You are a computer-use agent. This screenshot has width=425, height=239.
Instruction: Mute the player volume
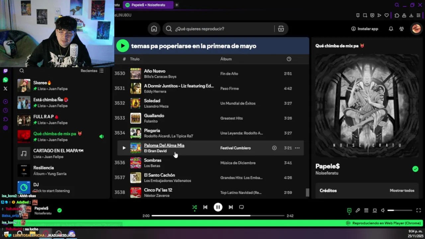click(383, 210)
